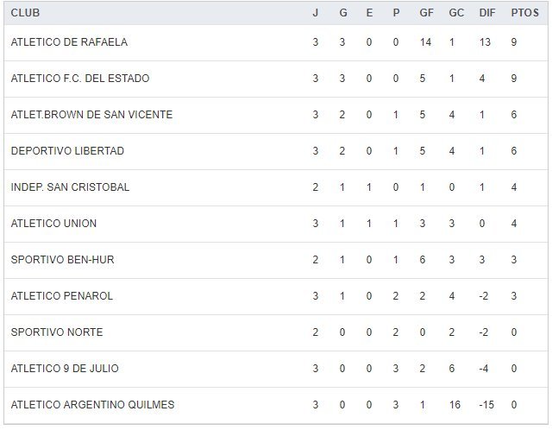Screen dimensions: 552x430
Task: Click the ATLETICO UNION team name
Action: (53, 224)
